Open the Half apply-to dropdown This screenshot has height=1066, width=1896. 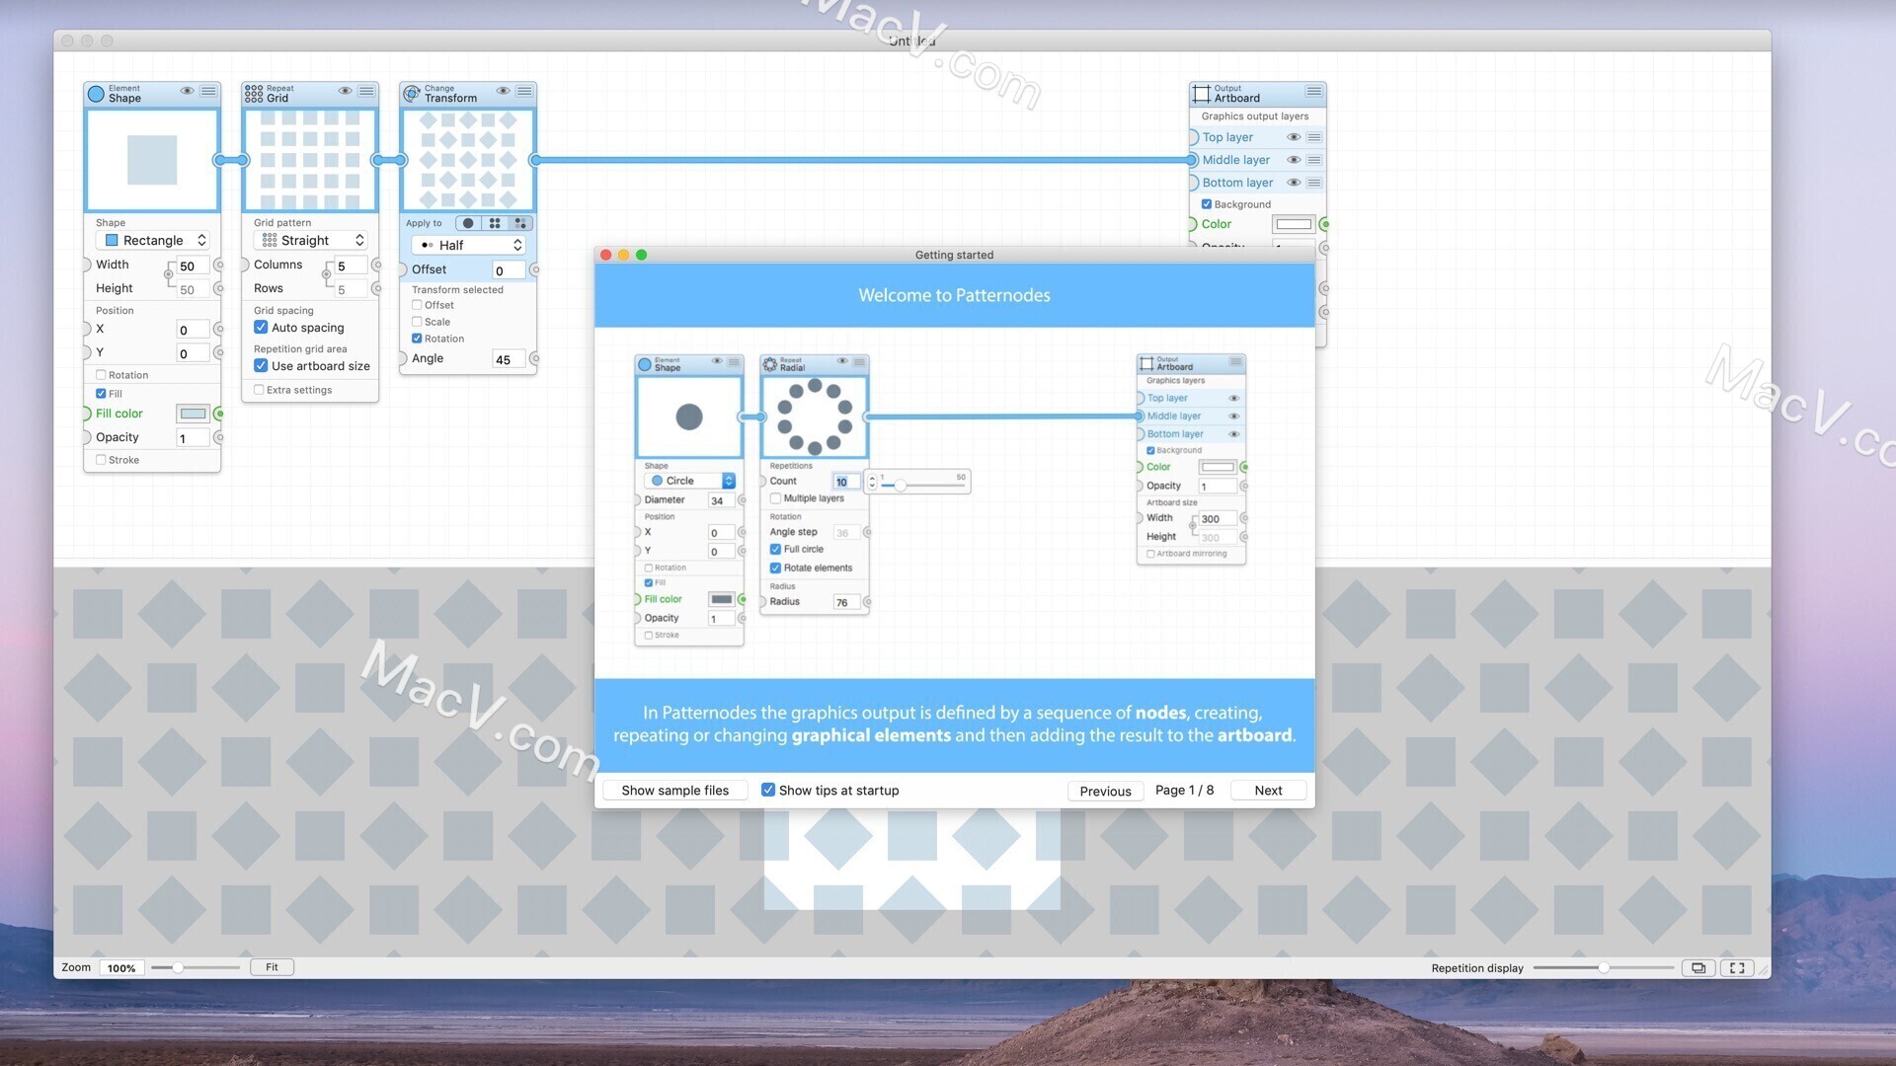(x=469, y=245)
